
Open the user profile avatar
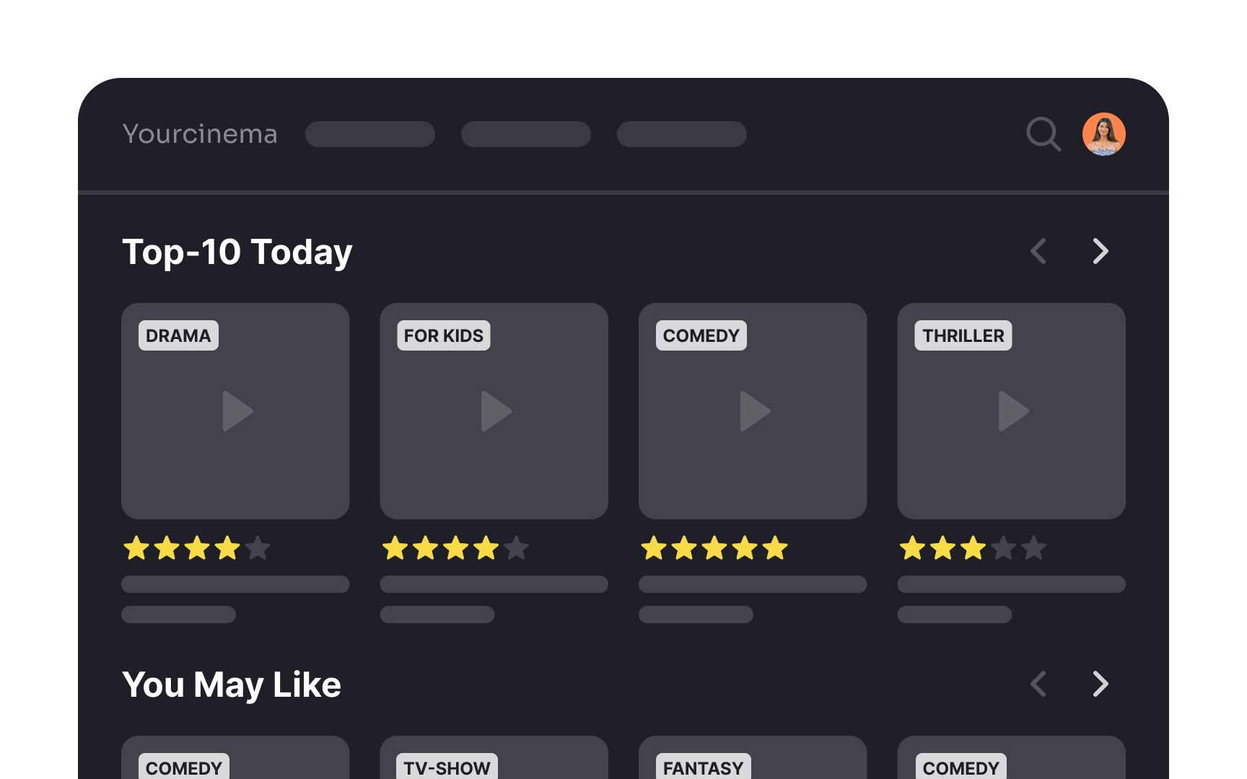click(x=1103, y=134)
